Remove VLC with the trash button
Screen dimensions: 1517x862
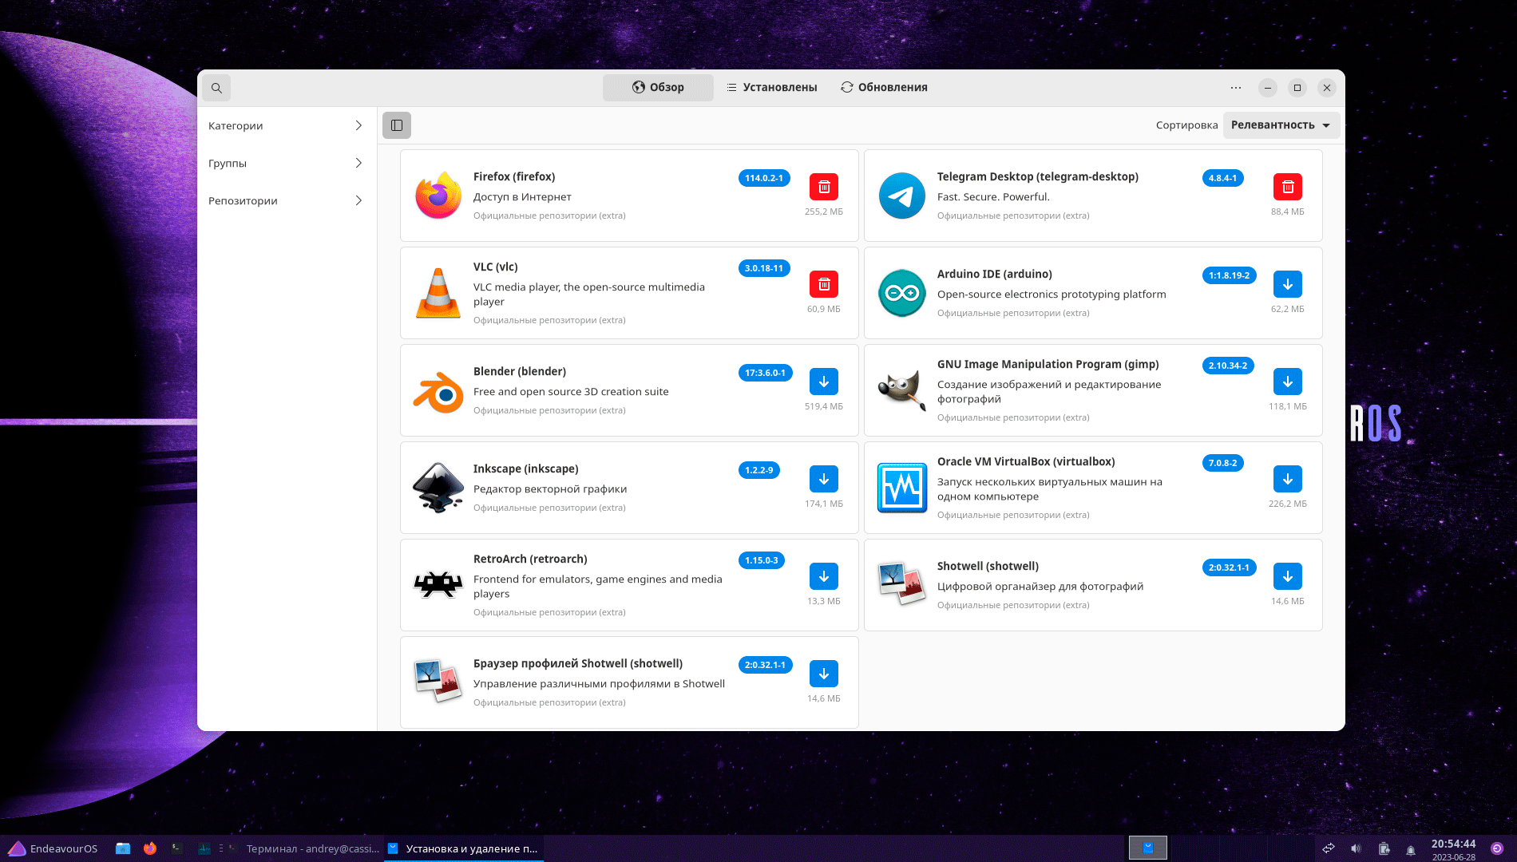824,284
